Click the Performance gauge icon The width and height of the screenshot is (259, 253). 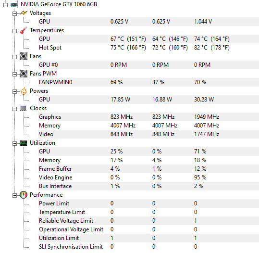coord(24,195)
